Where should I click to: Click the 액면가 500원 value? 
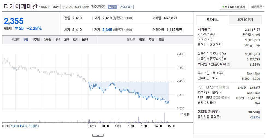(248, 45)
